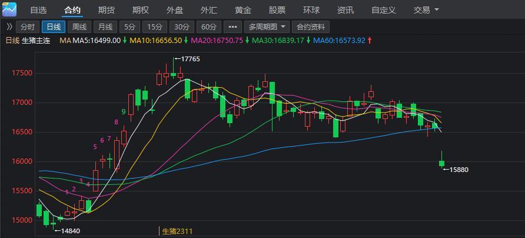The height and width of the screenshot is (238, 525).
Task: Switch to 周线 weekly period
Action: [79, 27]
